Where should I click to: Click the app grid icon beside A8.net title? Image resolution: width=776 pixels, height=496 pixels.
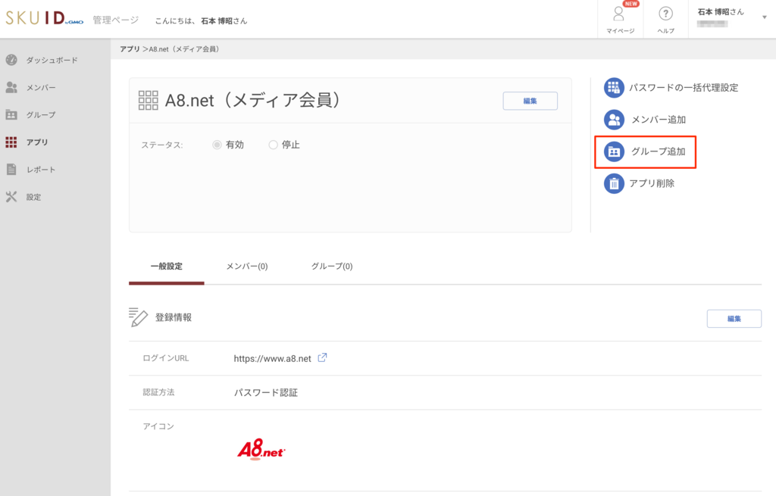click(148, 101)
